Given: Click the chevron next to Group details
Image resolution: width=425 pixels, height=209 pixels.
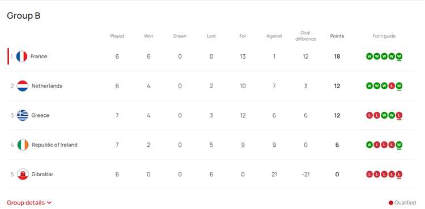Looking at the screenshot, I should pyautogui.click(x=49, y=203).
